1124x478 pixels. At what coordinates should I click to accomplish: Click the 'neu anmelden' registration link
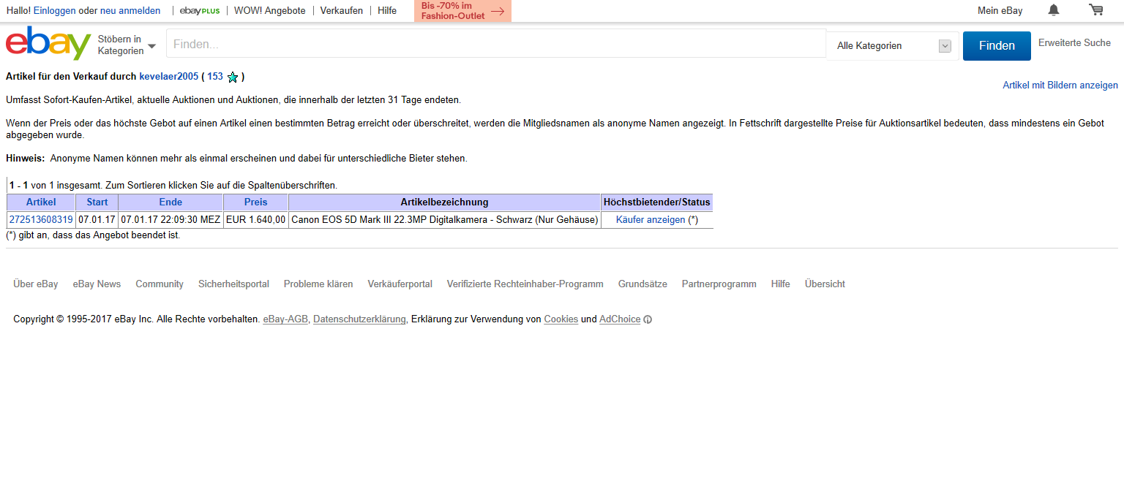(130, 11)
